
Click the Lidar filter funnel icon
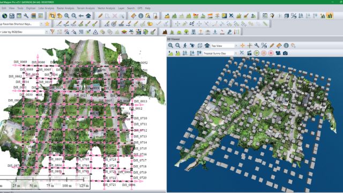pos(53,32)
